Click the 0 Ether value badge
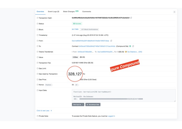Screen dimensions: 182x129 (75, 57)
